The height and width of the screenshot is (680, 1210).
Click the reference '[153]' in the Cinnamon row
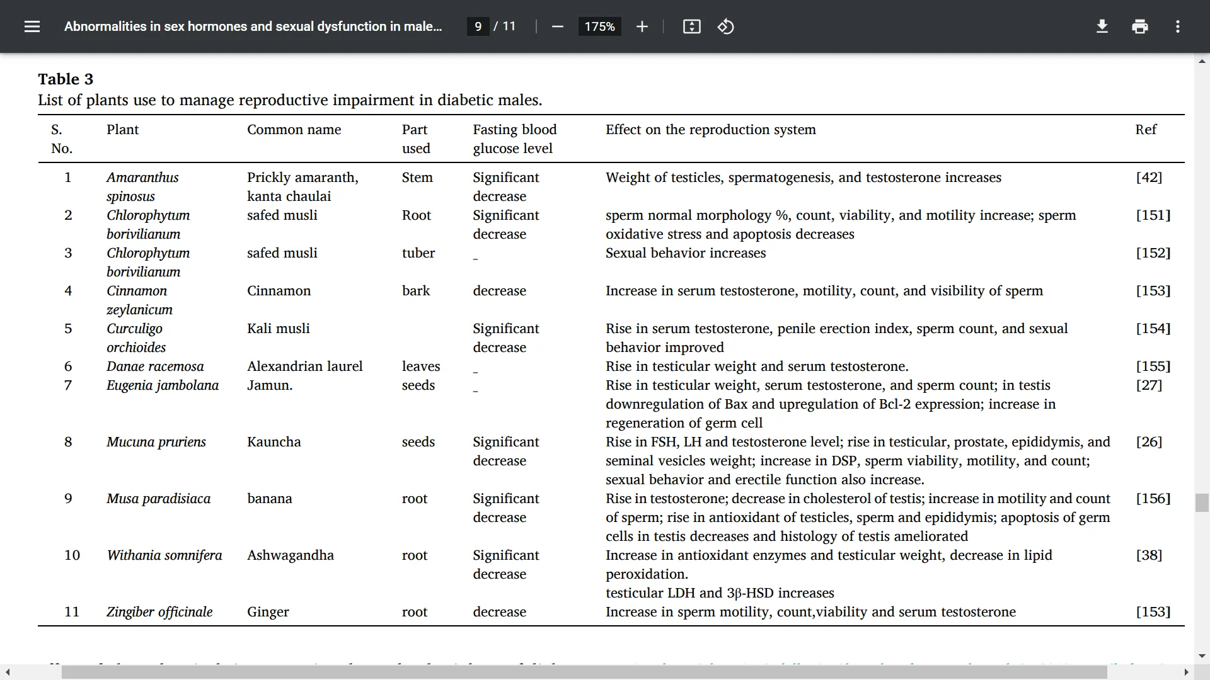pyautogui.click(x=1153, y=290)
